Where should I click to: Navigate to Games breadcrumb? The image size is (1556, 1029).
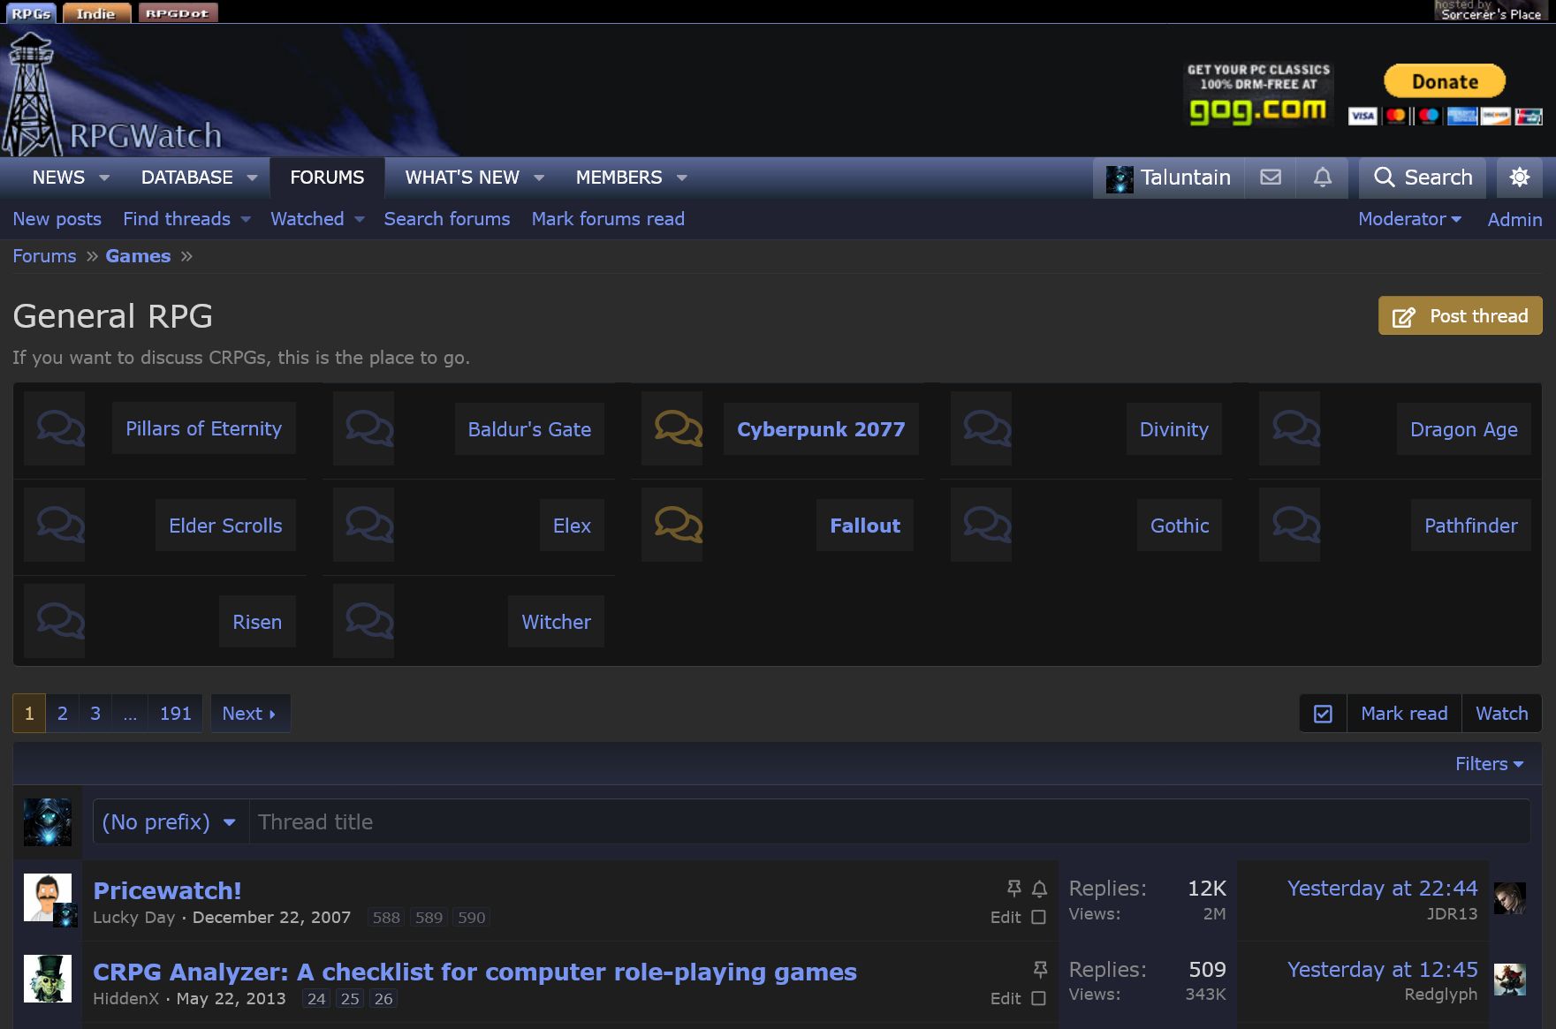pos(138,256)
